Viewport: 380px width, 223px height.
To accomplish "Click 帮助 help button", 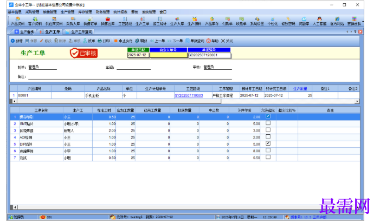I will point(212,41).
